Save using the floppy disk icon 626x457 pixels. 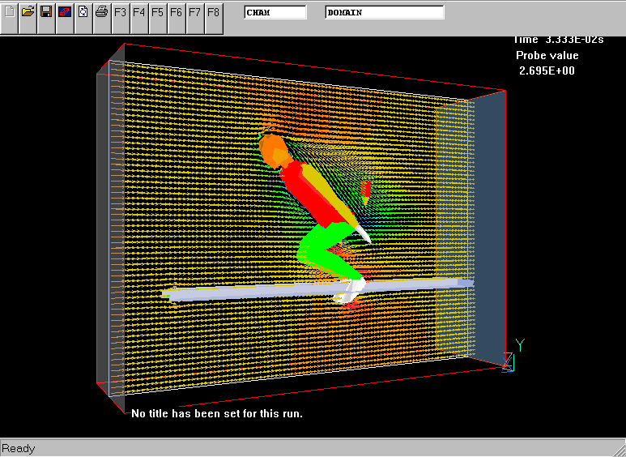click(46, 12)
